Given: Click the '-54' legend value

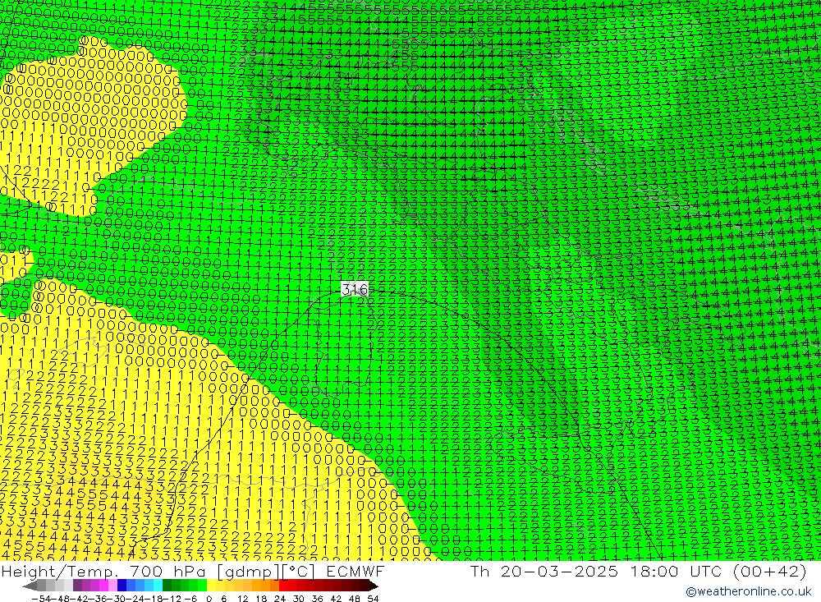Looking at the screenshot, I should 41,599.
